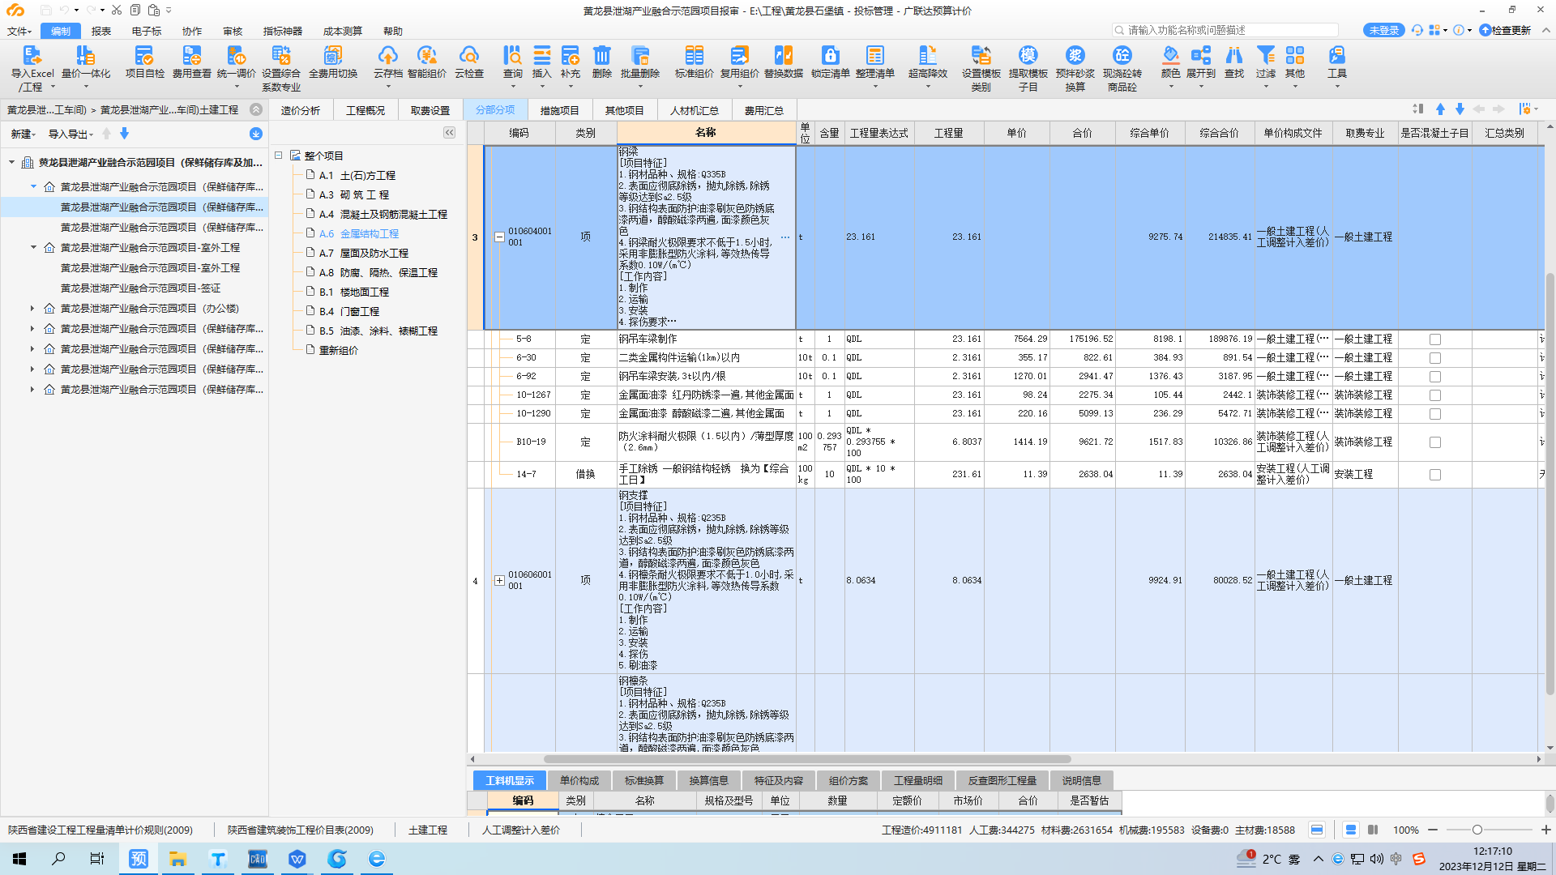1556x875 pixels.
Task: Click the 导入Excel/工程 import icon
Action: [32, 56]
